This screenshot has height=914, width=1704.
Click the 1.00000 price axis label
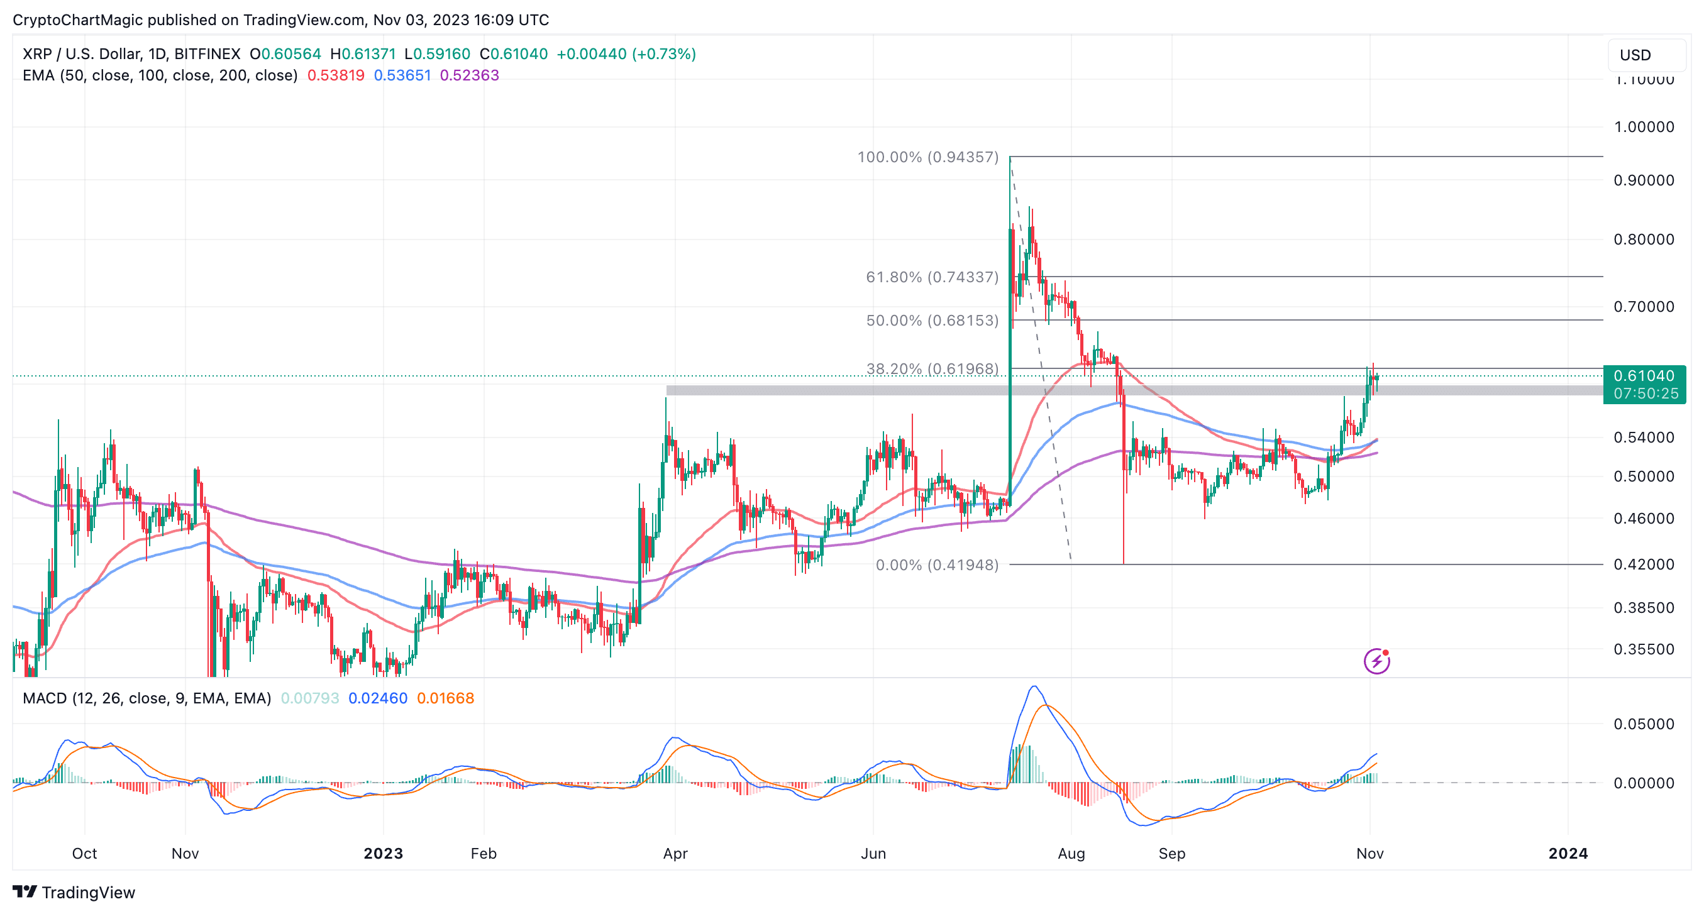click(x=1644, y=127)
